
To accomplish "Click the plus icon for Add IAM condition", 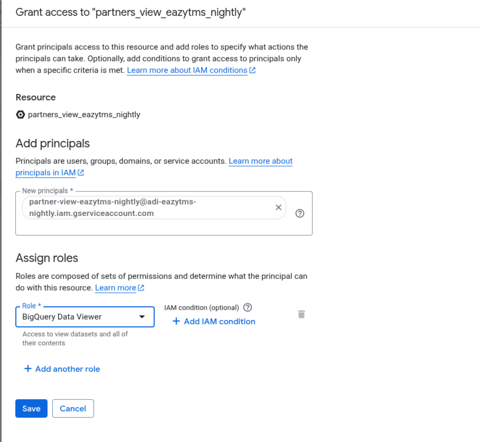I will [x=176, y=321].
